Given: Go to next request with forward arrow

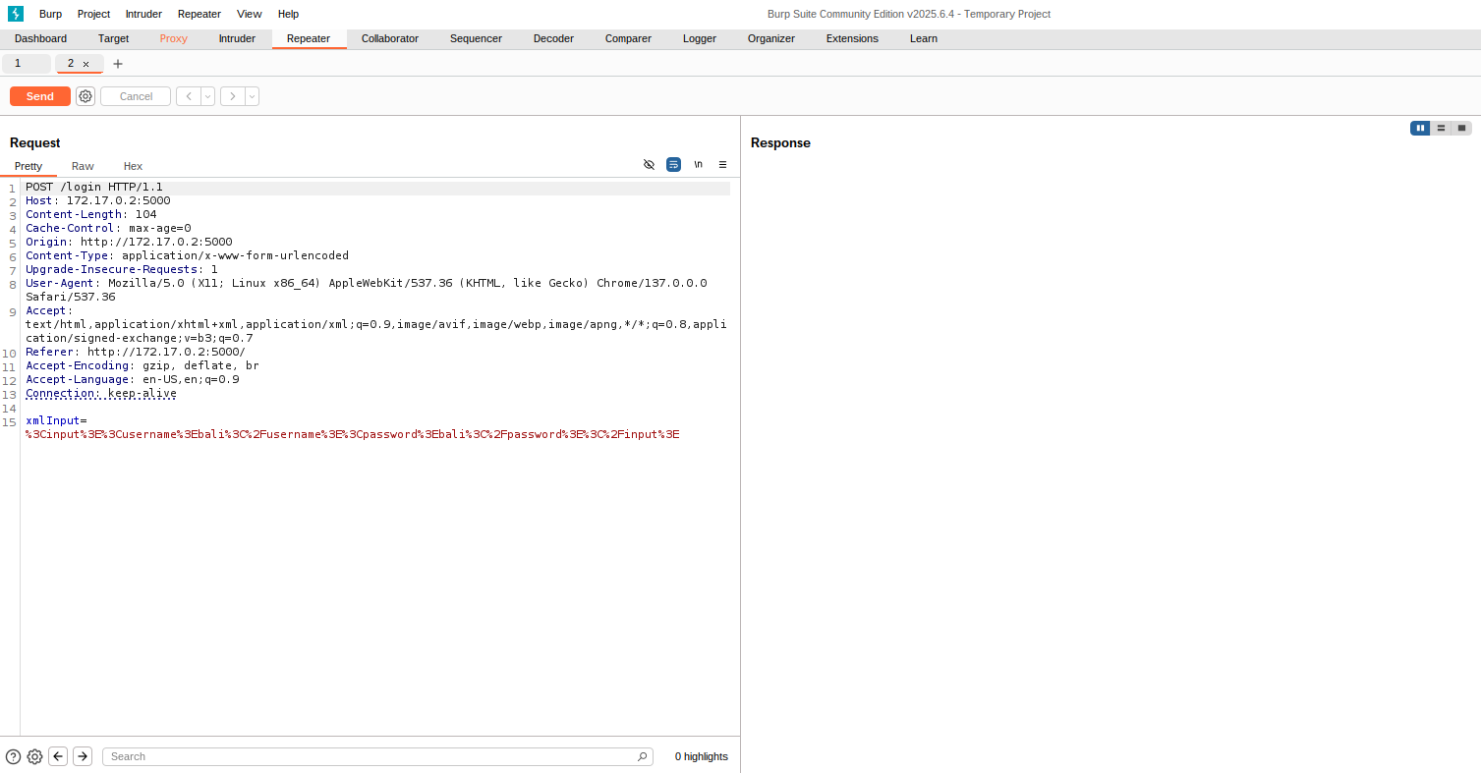Looking at the screenshot, I should [x=233, y=96].
